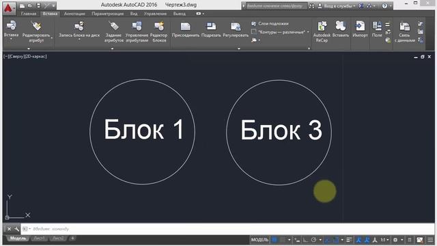Image resolution: width=437 pixels, height=246 pixels.
Task: Click the workspace gear icon in status bar
Action: [x=395, y=240]
